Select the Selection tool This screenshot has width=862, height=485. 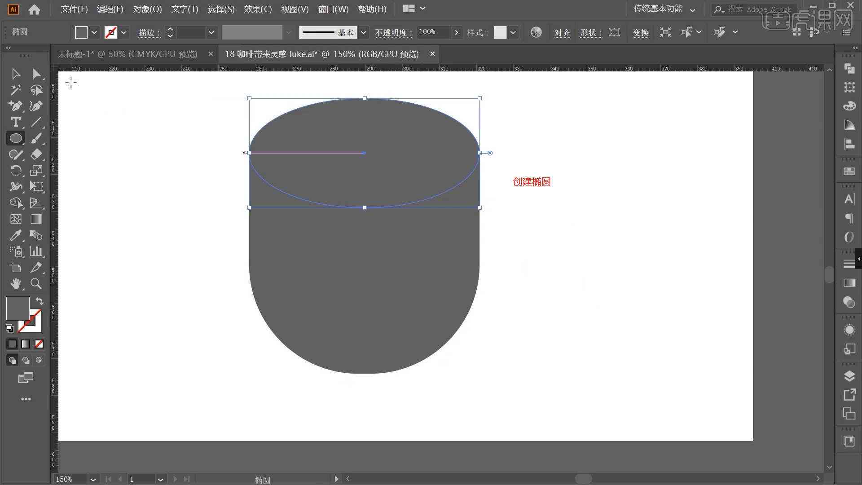point(16,74)
